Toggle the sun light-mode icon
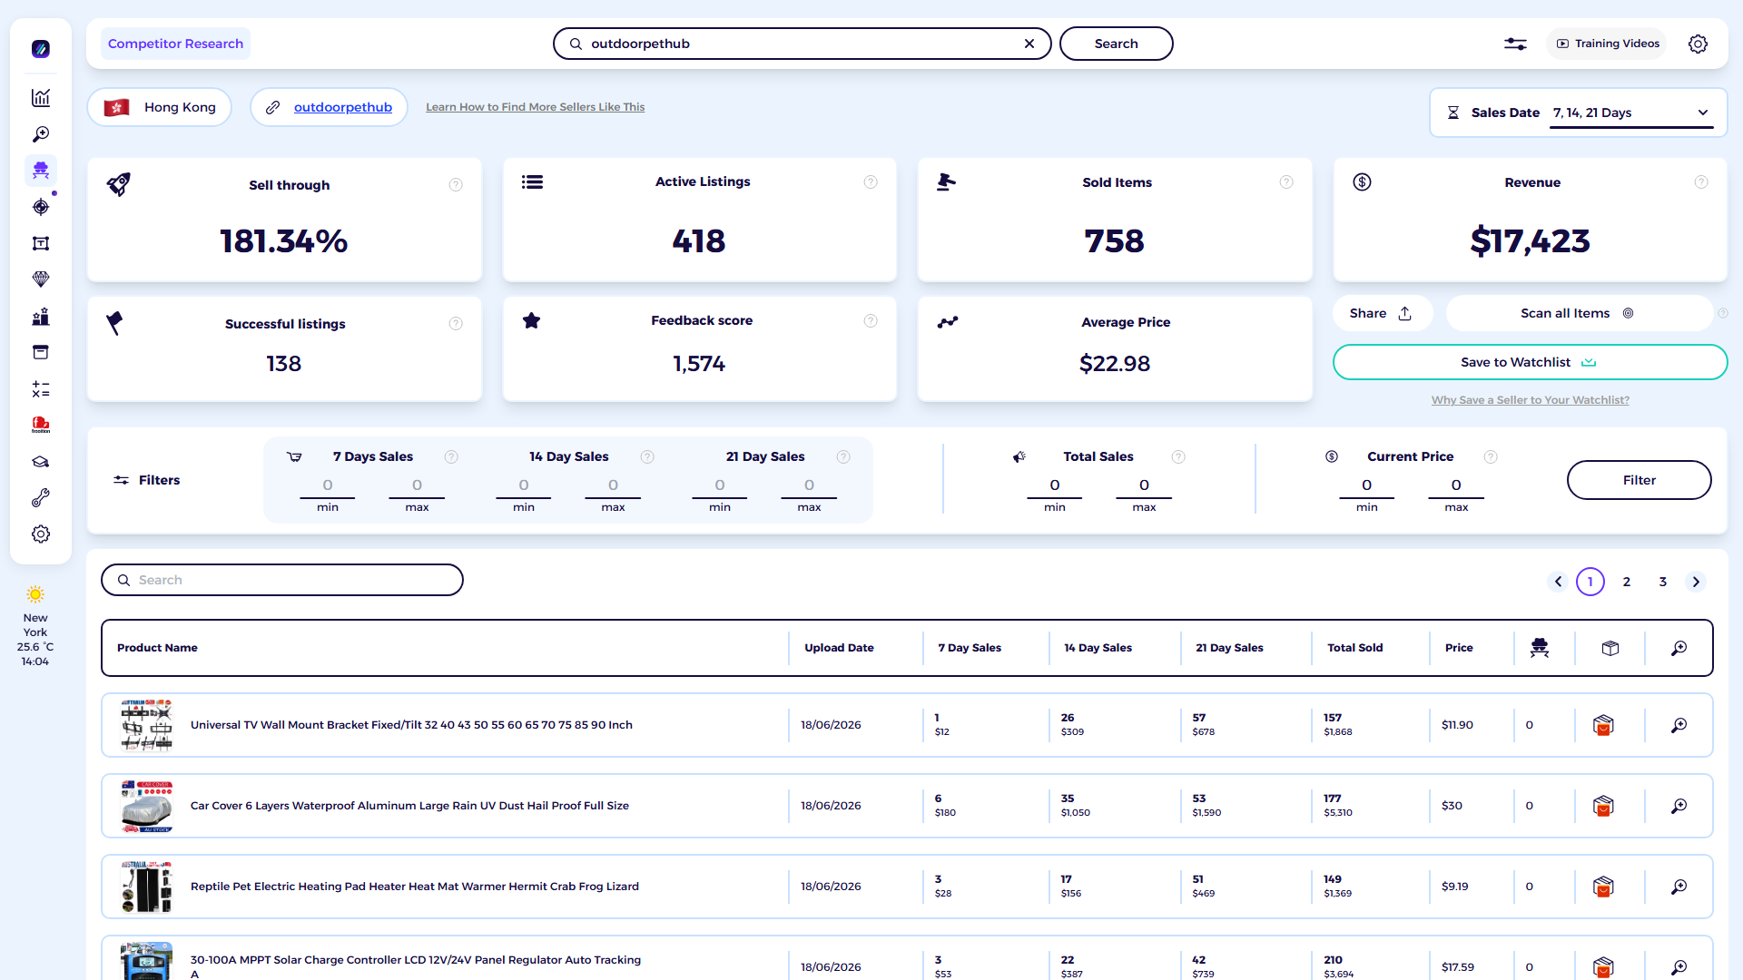The width and height of the screenshot is (1743, 980). [35, 594]
